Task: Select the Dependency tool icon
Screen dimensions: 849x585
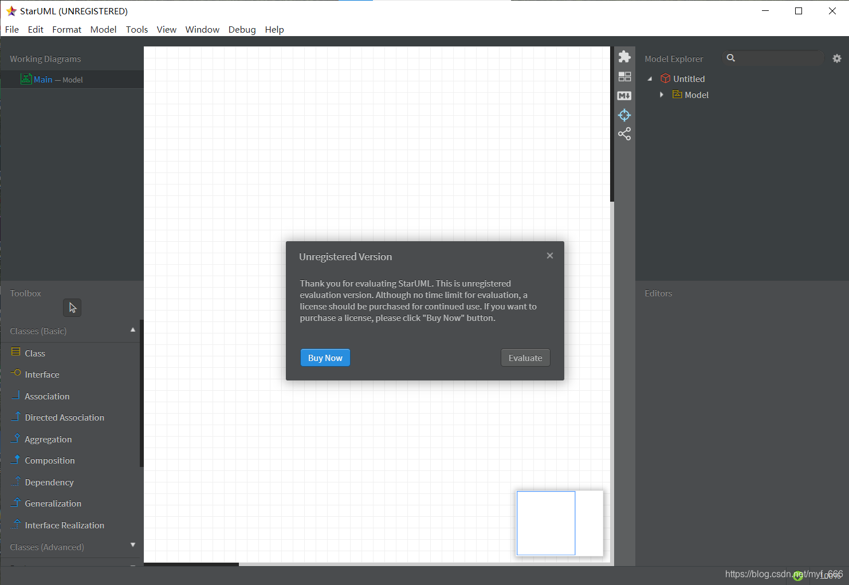Action: tap(16, 481)
